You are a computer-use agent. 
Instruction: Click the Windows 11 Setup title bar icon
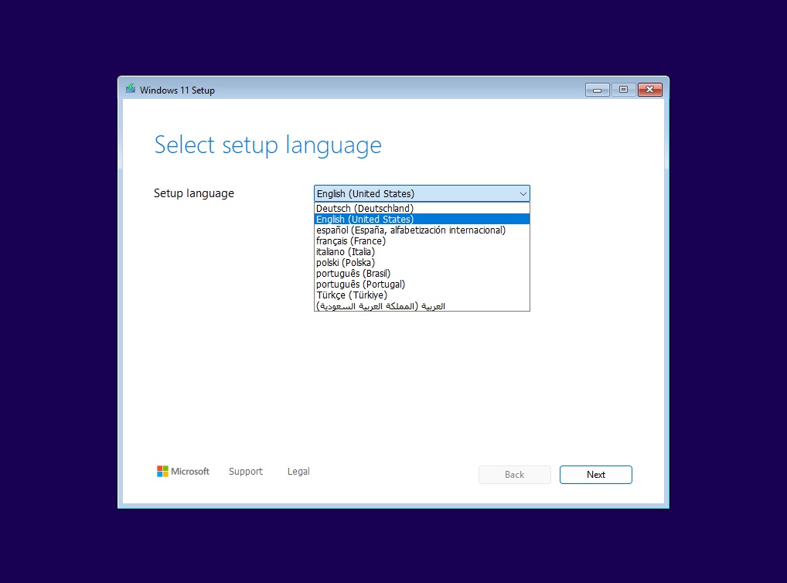(x=131, y=89)
